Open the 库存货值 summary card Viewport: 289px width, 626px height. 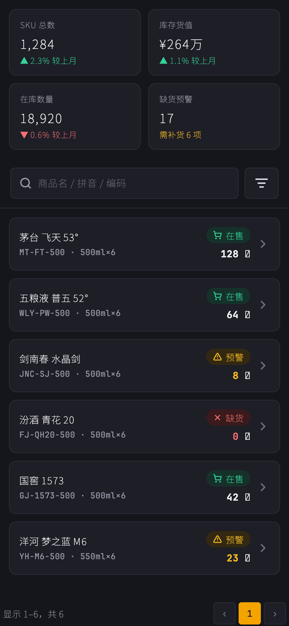pos(214,42)
